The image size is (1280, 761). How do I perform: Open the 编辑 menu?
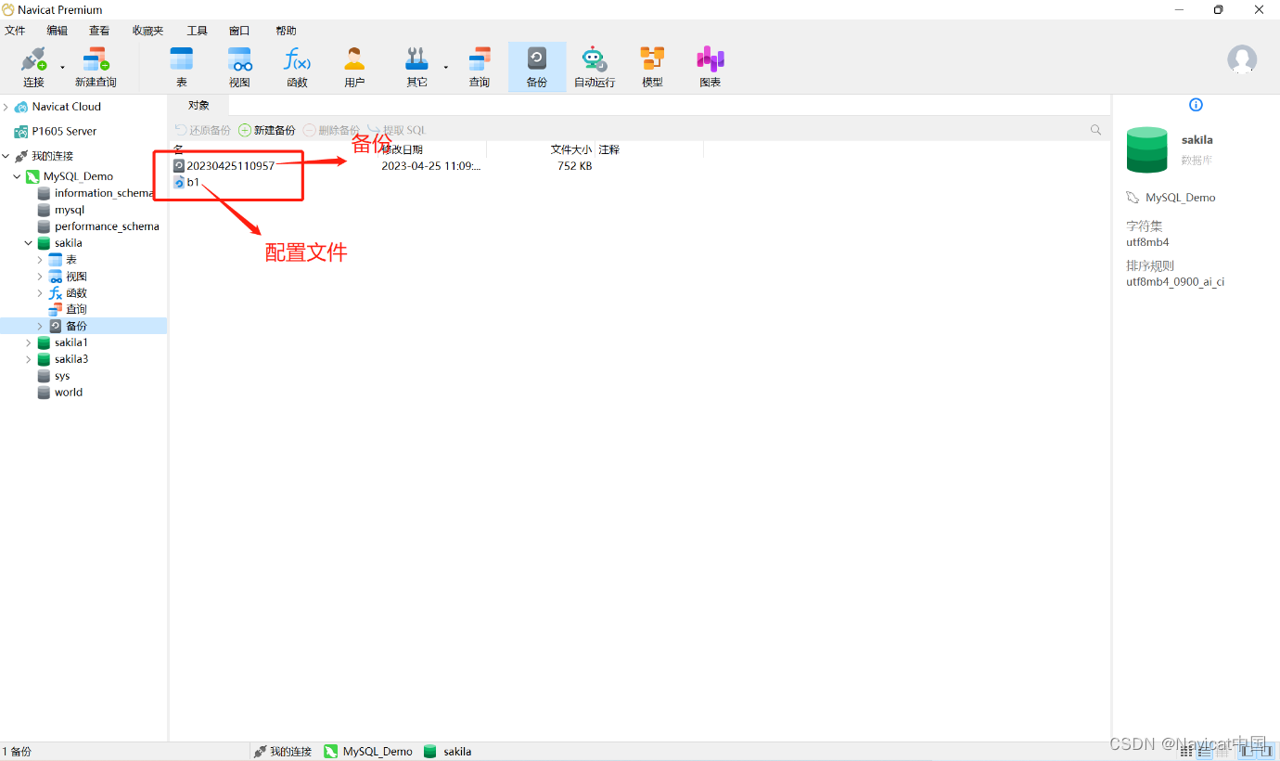(x=58, y=31)
